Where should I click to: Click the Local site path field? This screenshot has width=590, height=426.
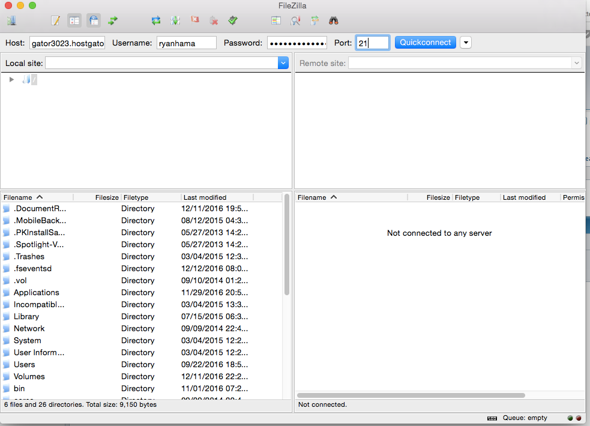(x=162, y=63)
